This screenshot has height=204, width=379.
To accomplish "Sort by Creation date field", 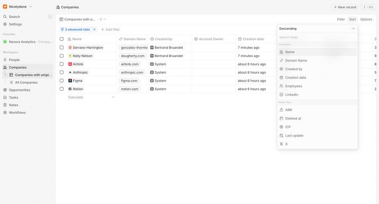I will point(318,78).
